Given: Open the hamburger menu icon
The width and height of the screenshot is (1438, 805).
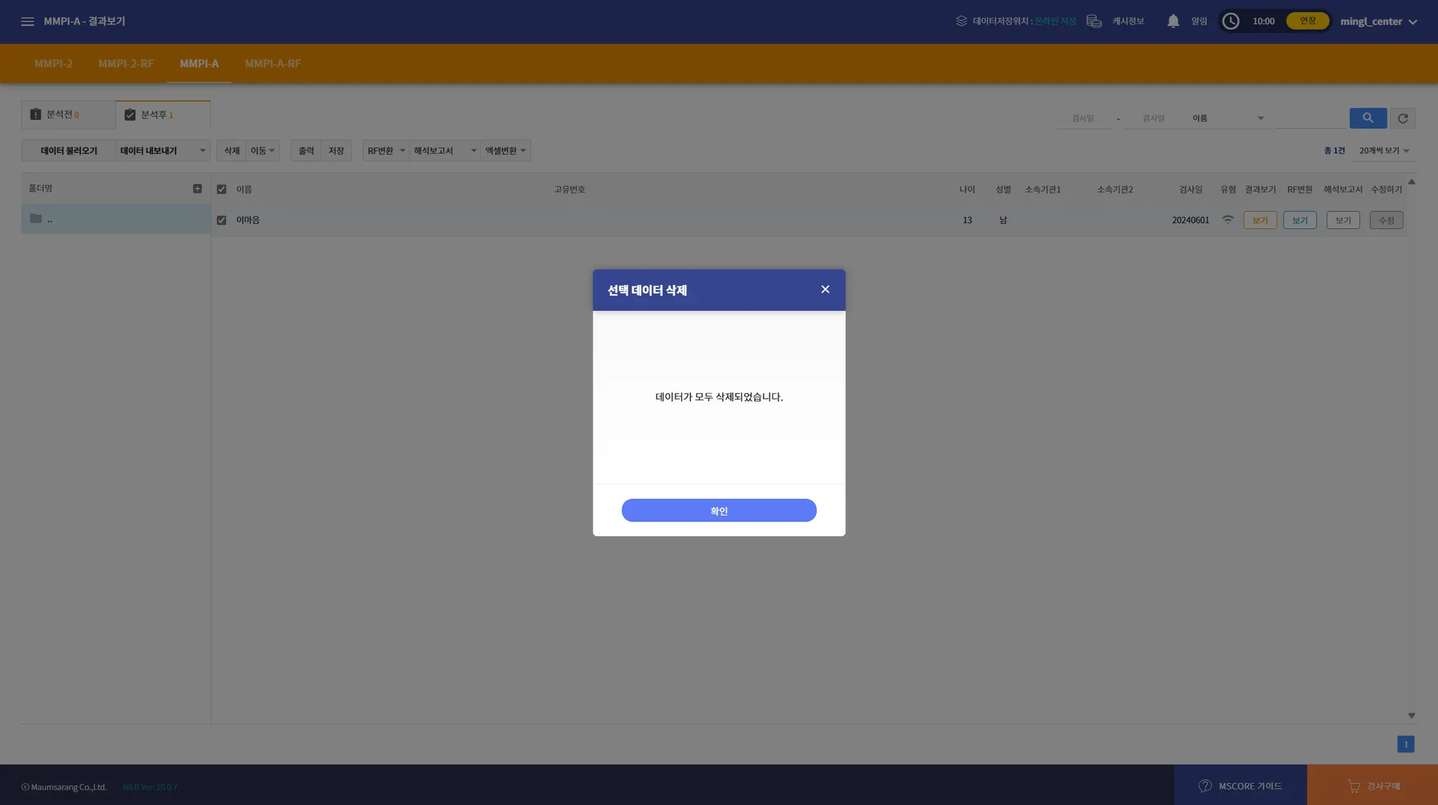Looking at the screenshot, I should click(27, 22).
